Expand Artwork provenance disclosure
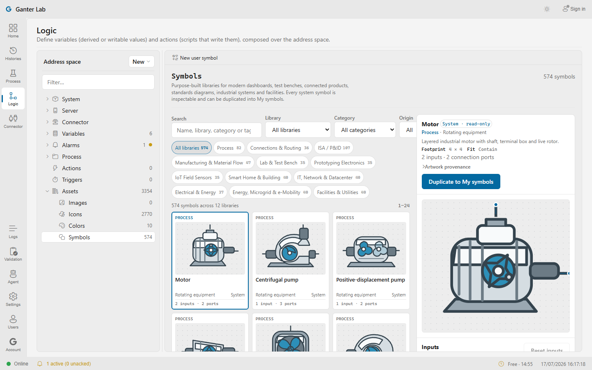Viewport: 592px width, 370px height. coord(446,167)
